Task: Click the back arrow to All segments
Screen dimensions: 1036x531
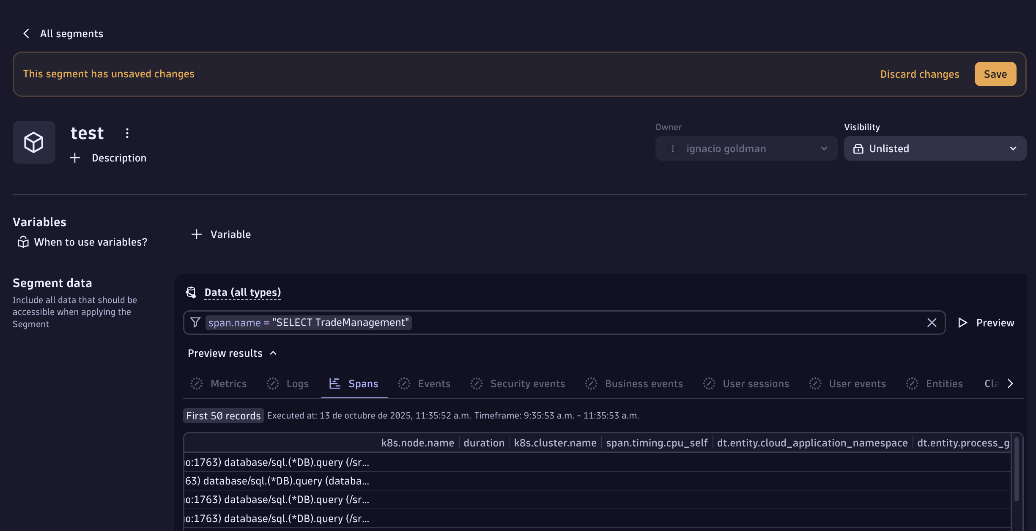Action: tap(26, 33)
